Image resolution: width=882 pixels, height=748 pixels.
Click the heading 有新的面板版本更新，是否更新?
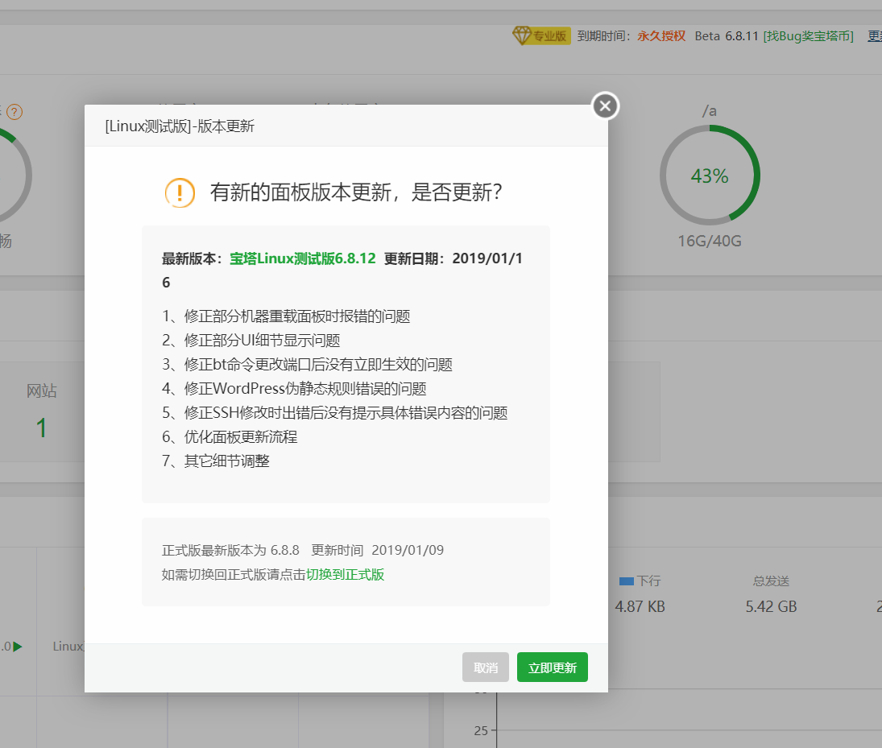coord(355,192)
